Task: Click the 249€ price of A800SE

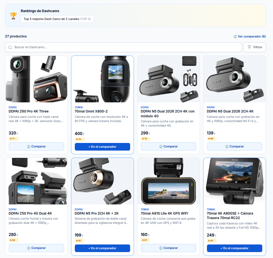Action: point(211,235)
